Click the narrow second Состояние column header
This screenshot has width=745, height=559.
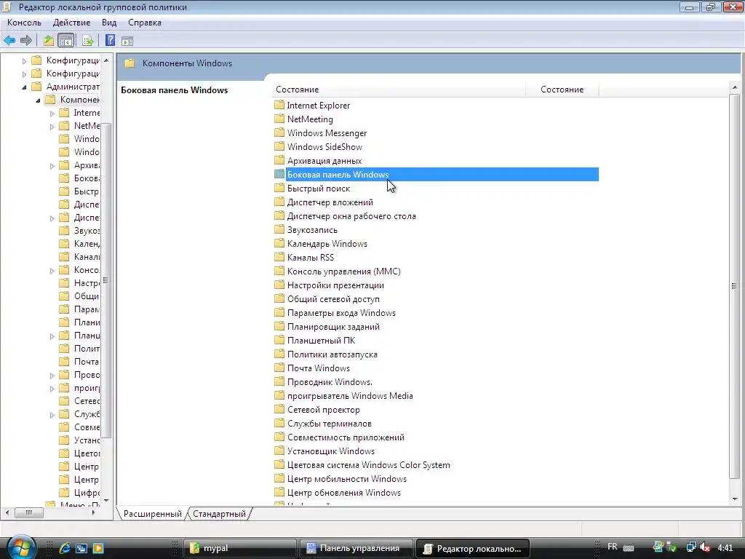tap(562, 90)
